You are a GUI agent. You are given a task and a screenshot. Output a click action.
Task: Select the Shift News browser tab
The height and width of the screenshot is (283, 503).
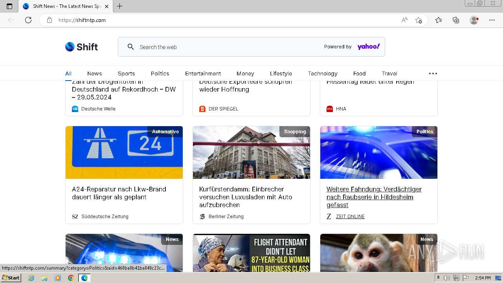[x=66, y=6]
